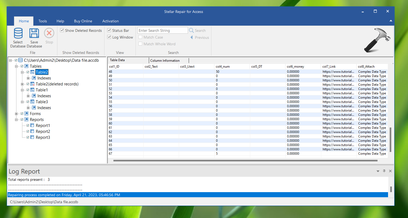
Task: Expand the Forms tree node
Action: point(16,114)
